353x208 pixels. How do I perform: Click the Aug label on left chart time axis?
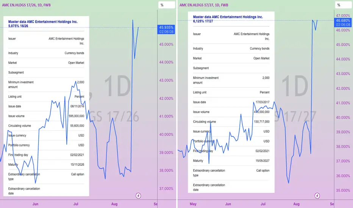click(x=114, y=204)
